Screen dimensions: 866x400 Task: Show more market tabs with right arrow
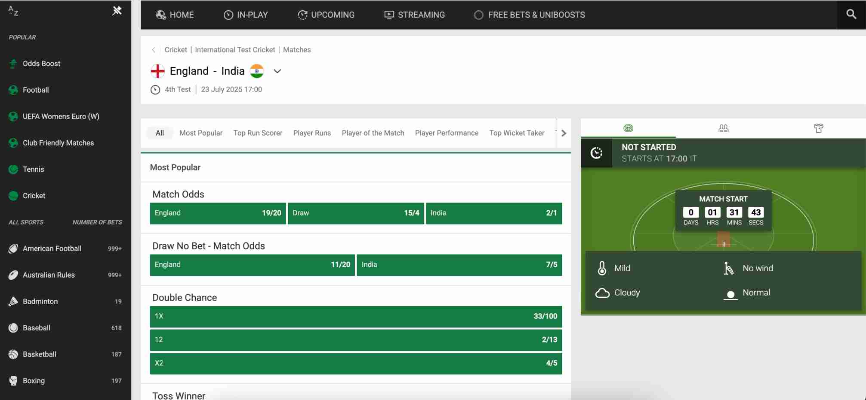click(564, 133)
